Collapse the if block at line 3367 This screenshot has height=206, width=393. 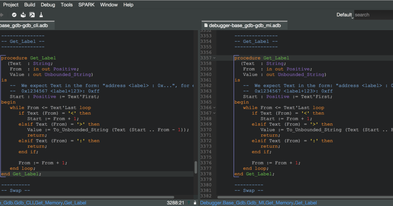(215, 113)
